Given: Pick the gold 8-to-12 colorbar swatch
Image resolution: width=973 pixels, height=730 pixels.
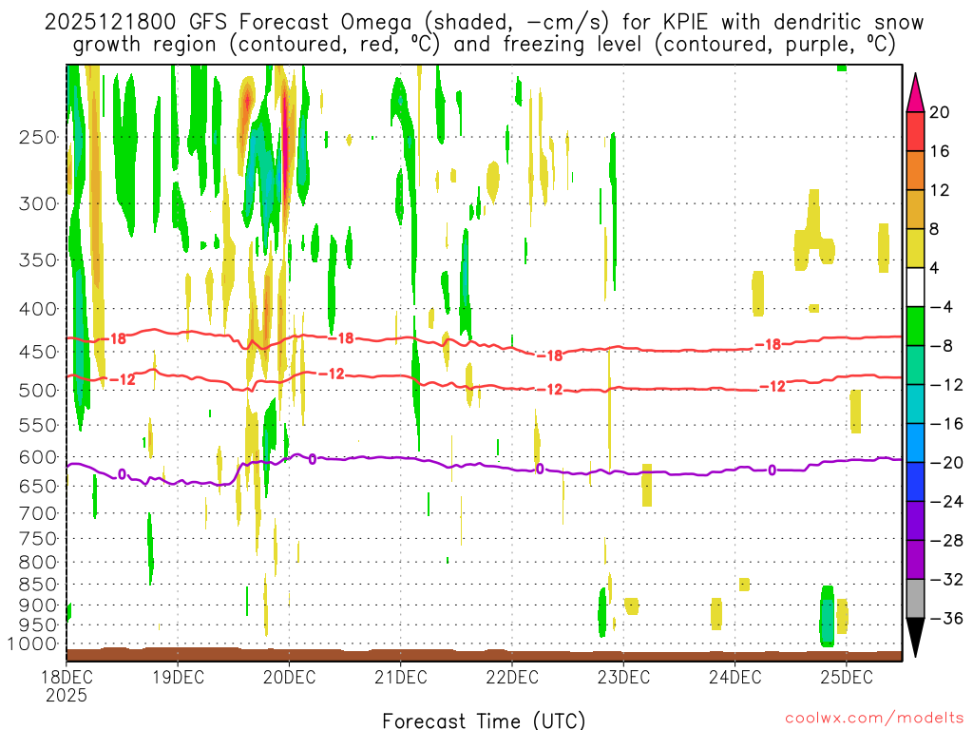Looking at the screenshot, I should click(x=915, y=209).
